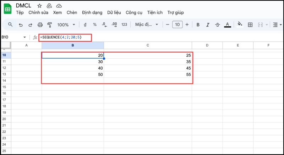Decrease decimal places
284x155 pixels.
(104, 25)
